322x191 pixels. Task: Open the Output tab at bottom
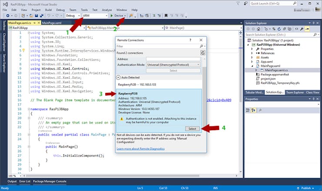click(x=12, y=181)
